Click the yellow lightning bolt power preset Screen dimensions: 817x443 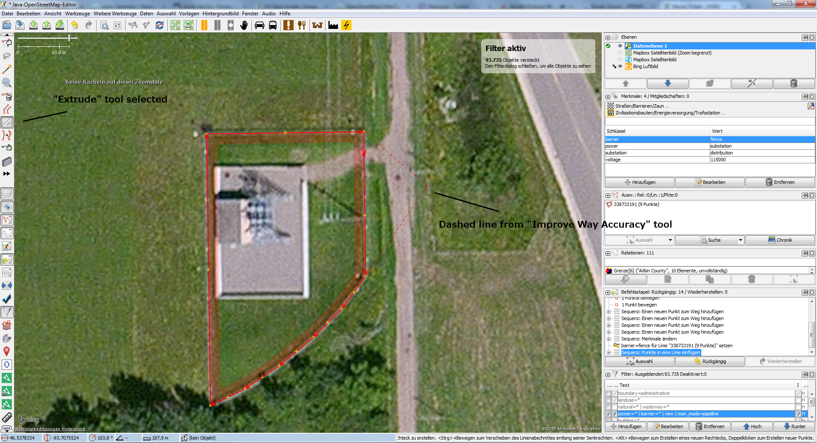[347, 26]
